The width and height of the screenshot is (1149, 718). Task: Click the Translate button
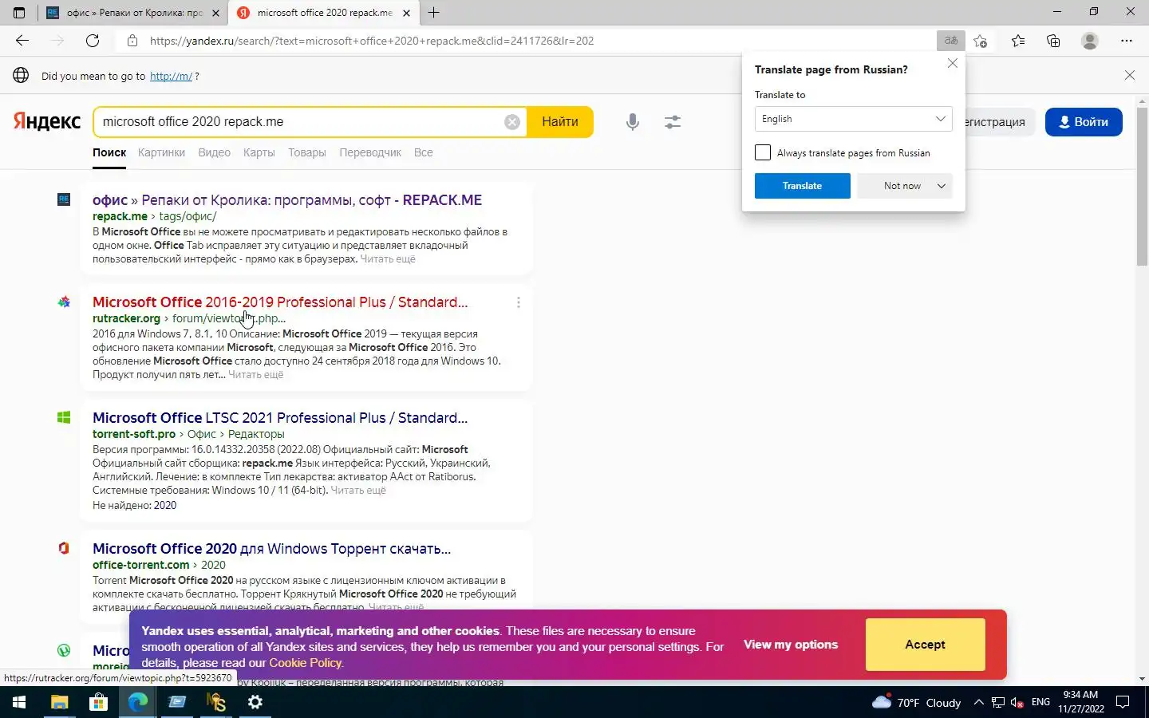[802, 186]
